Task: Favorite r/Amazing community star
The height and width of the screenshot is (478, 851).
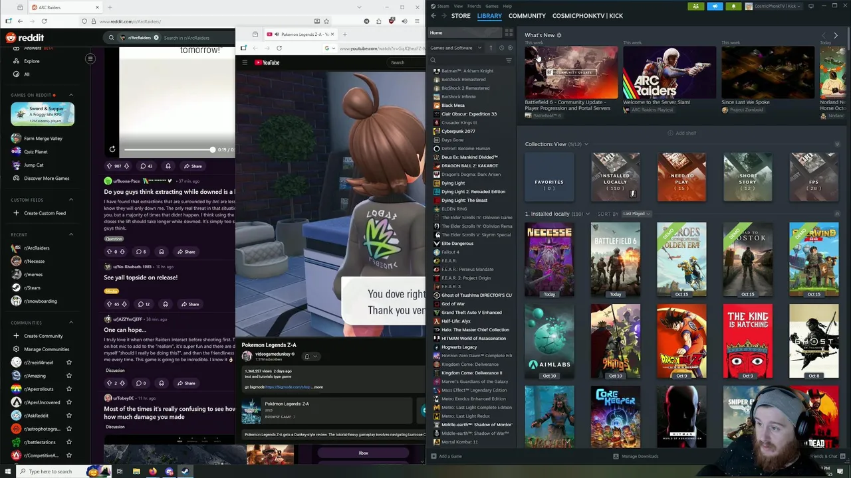Action: (69, 376)
